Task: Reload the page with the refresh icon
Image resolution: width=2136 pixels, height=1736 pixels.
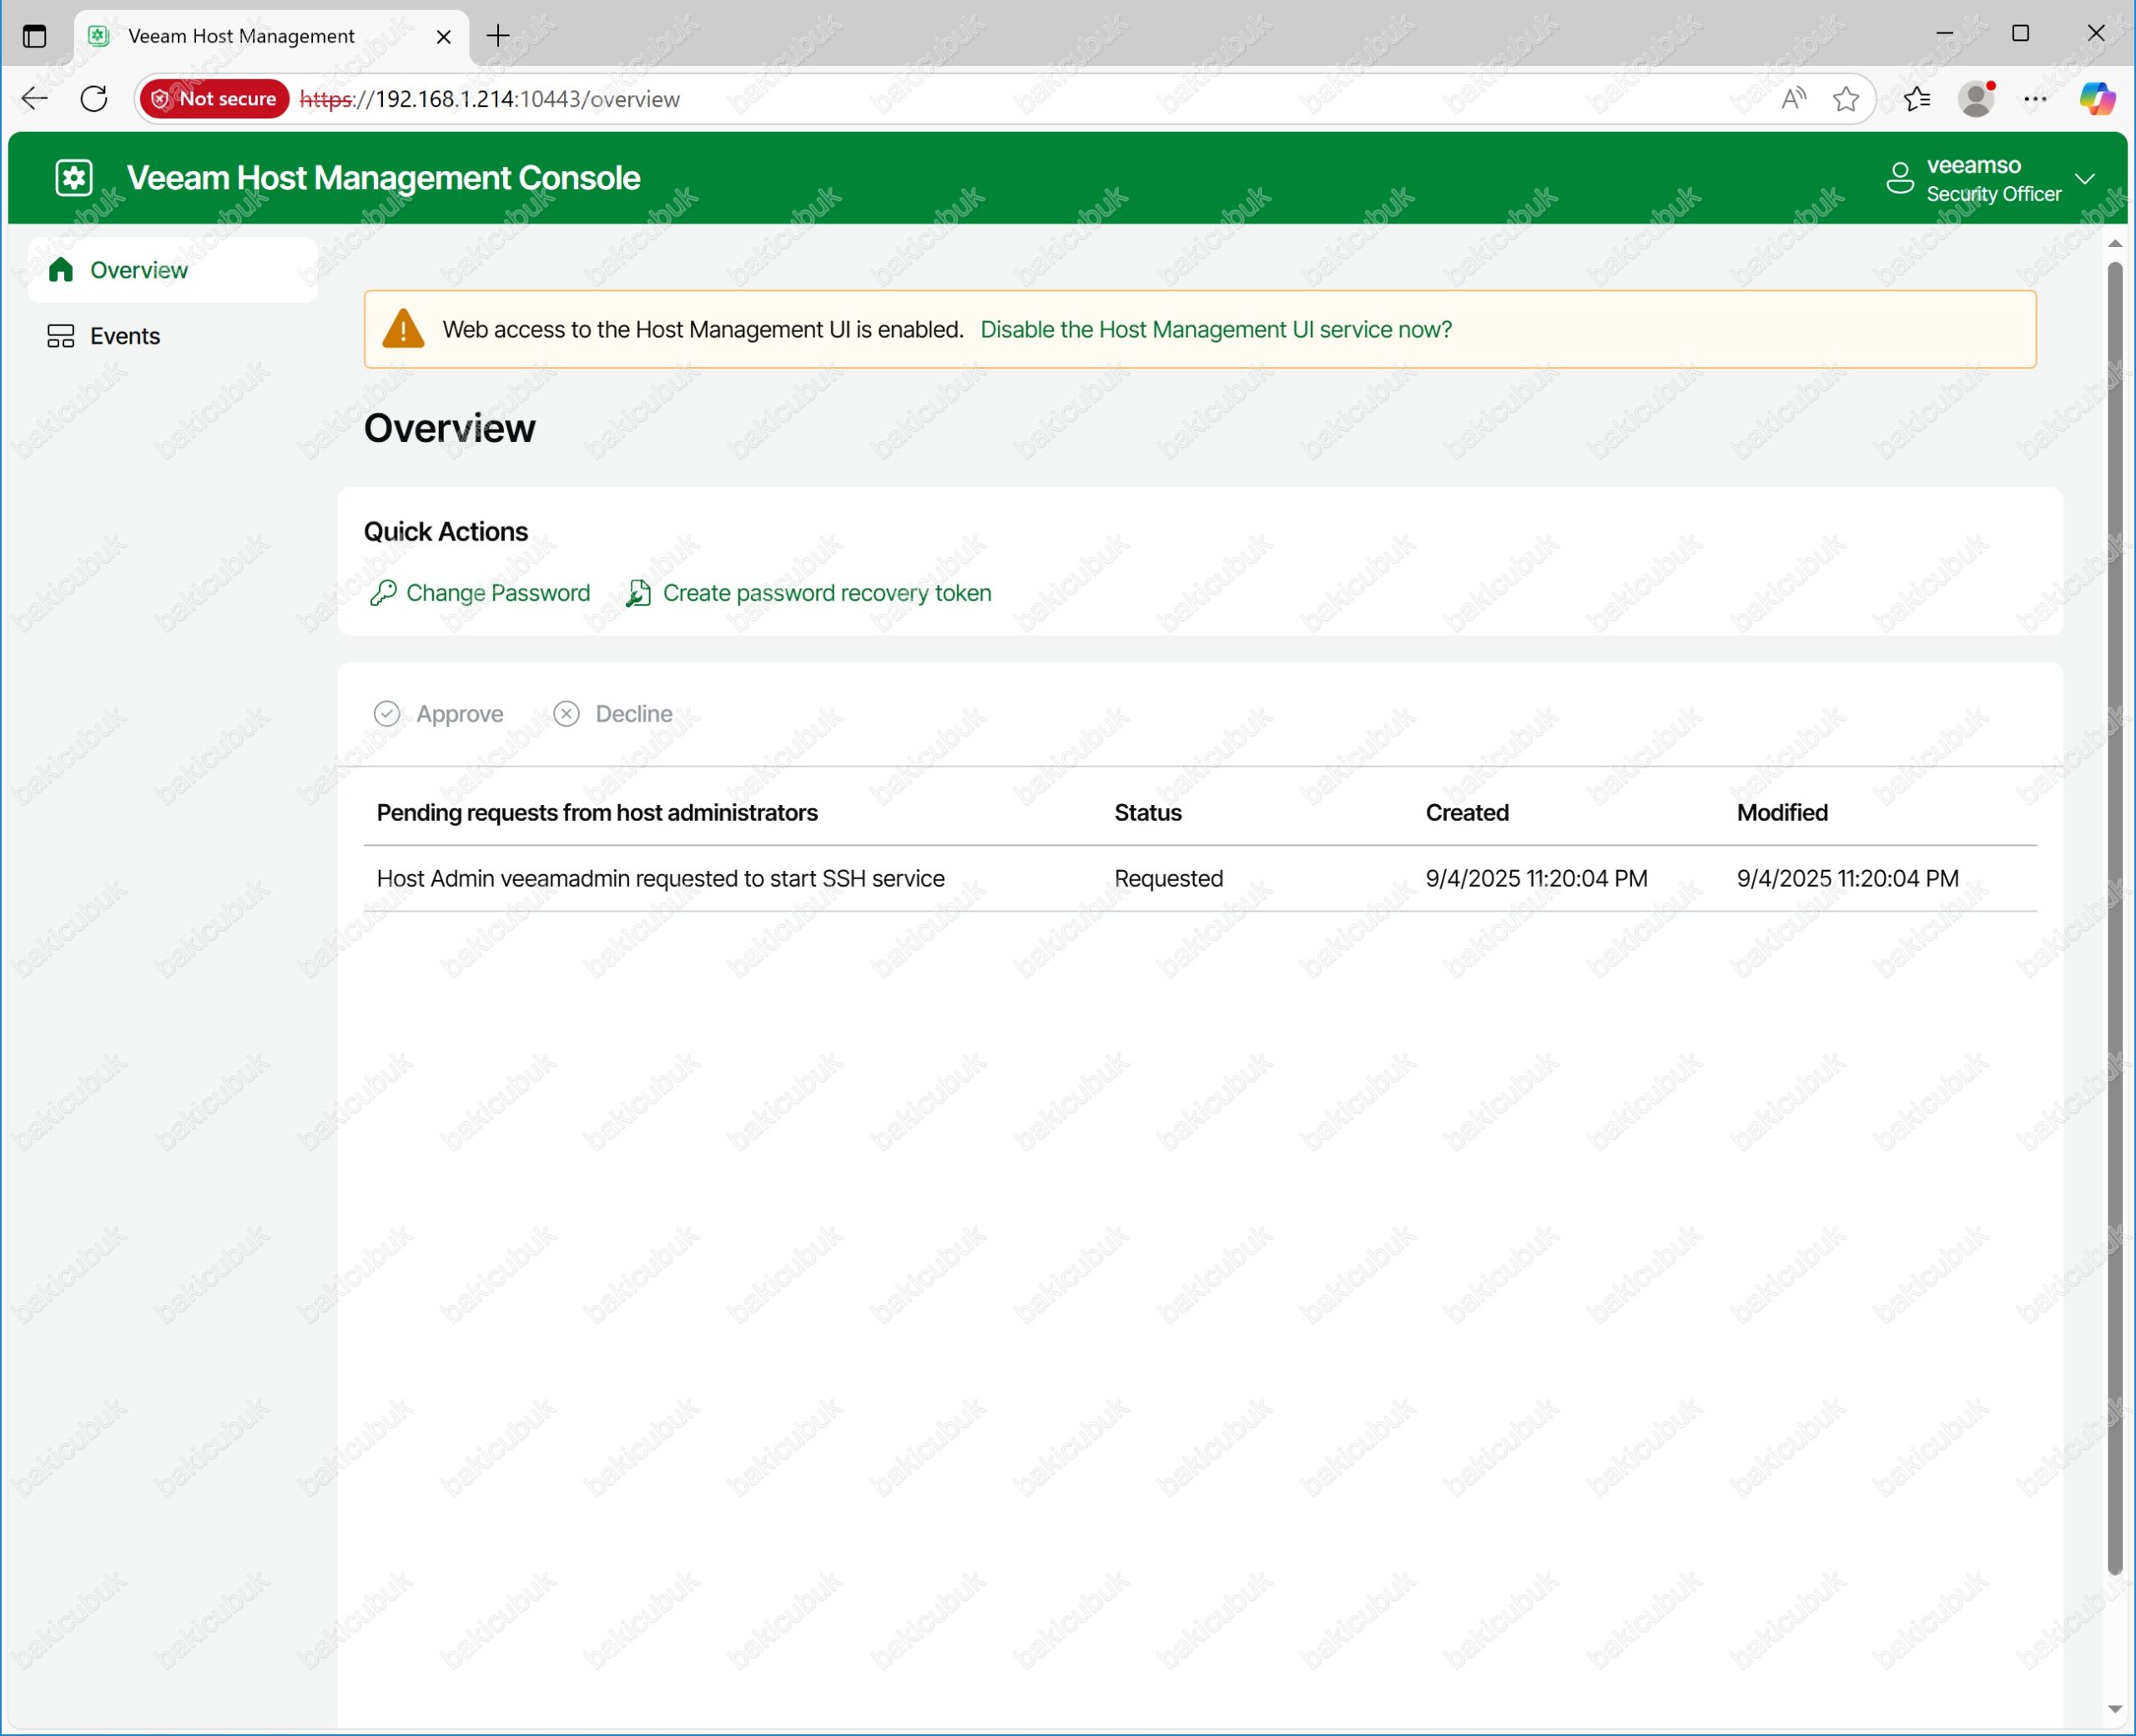Action: (94, 98)
